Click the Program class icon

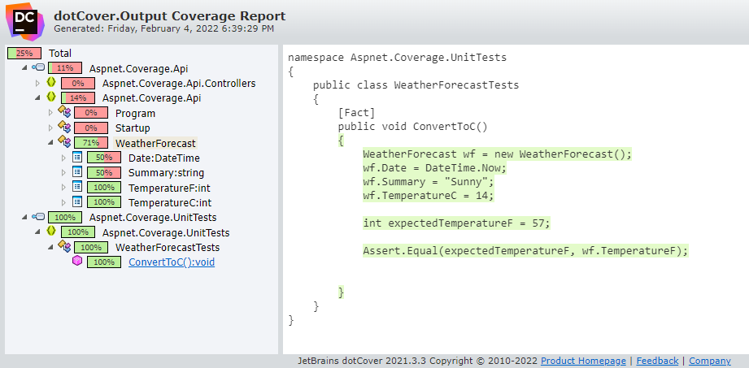point(64,113)
